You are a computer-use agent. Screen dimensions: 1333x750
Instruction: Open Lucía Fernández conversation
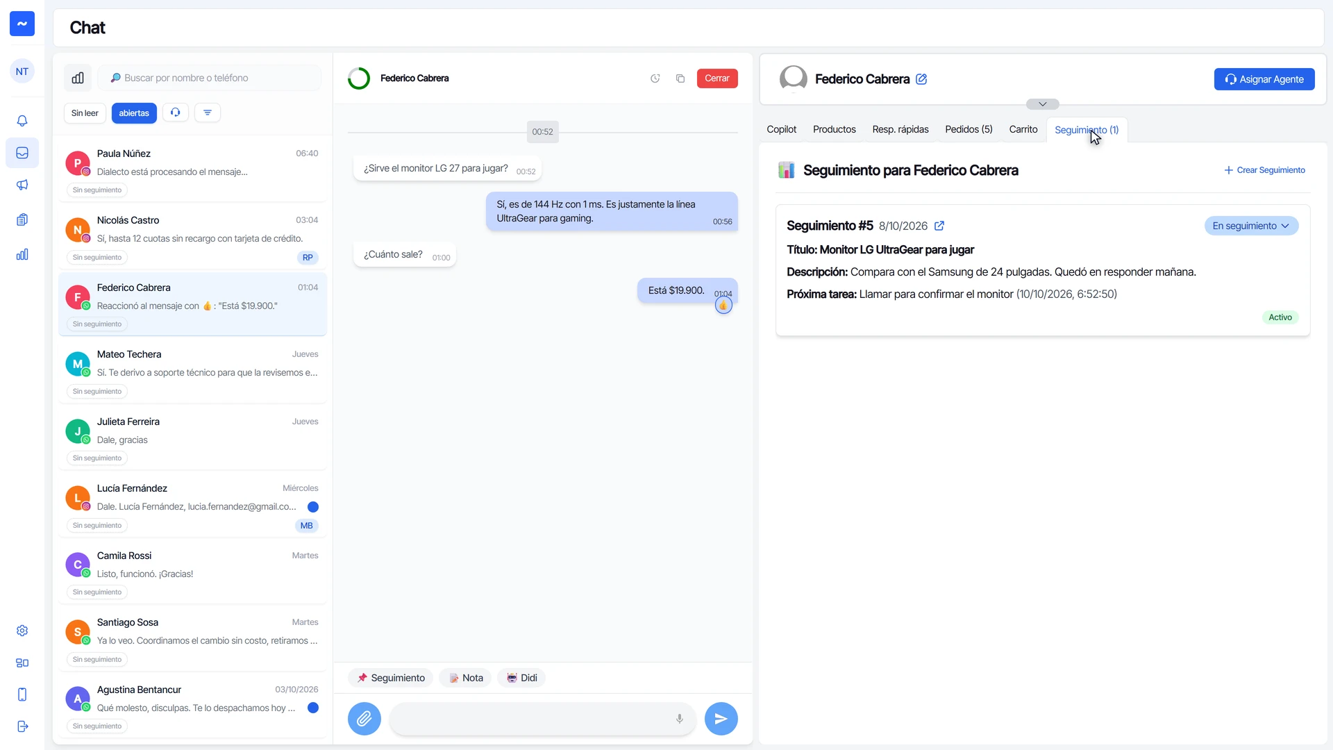192,505
